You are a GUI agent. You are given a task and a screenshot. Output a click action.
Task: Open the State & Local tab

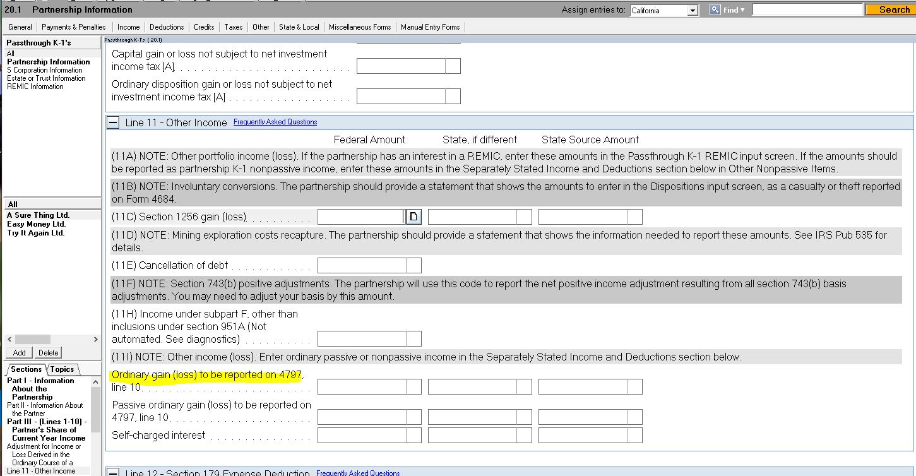point(299,27)
